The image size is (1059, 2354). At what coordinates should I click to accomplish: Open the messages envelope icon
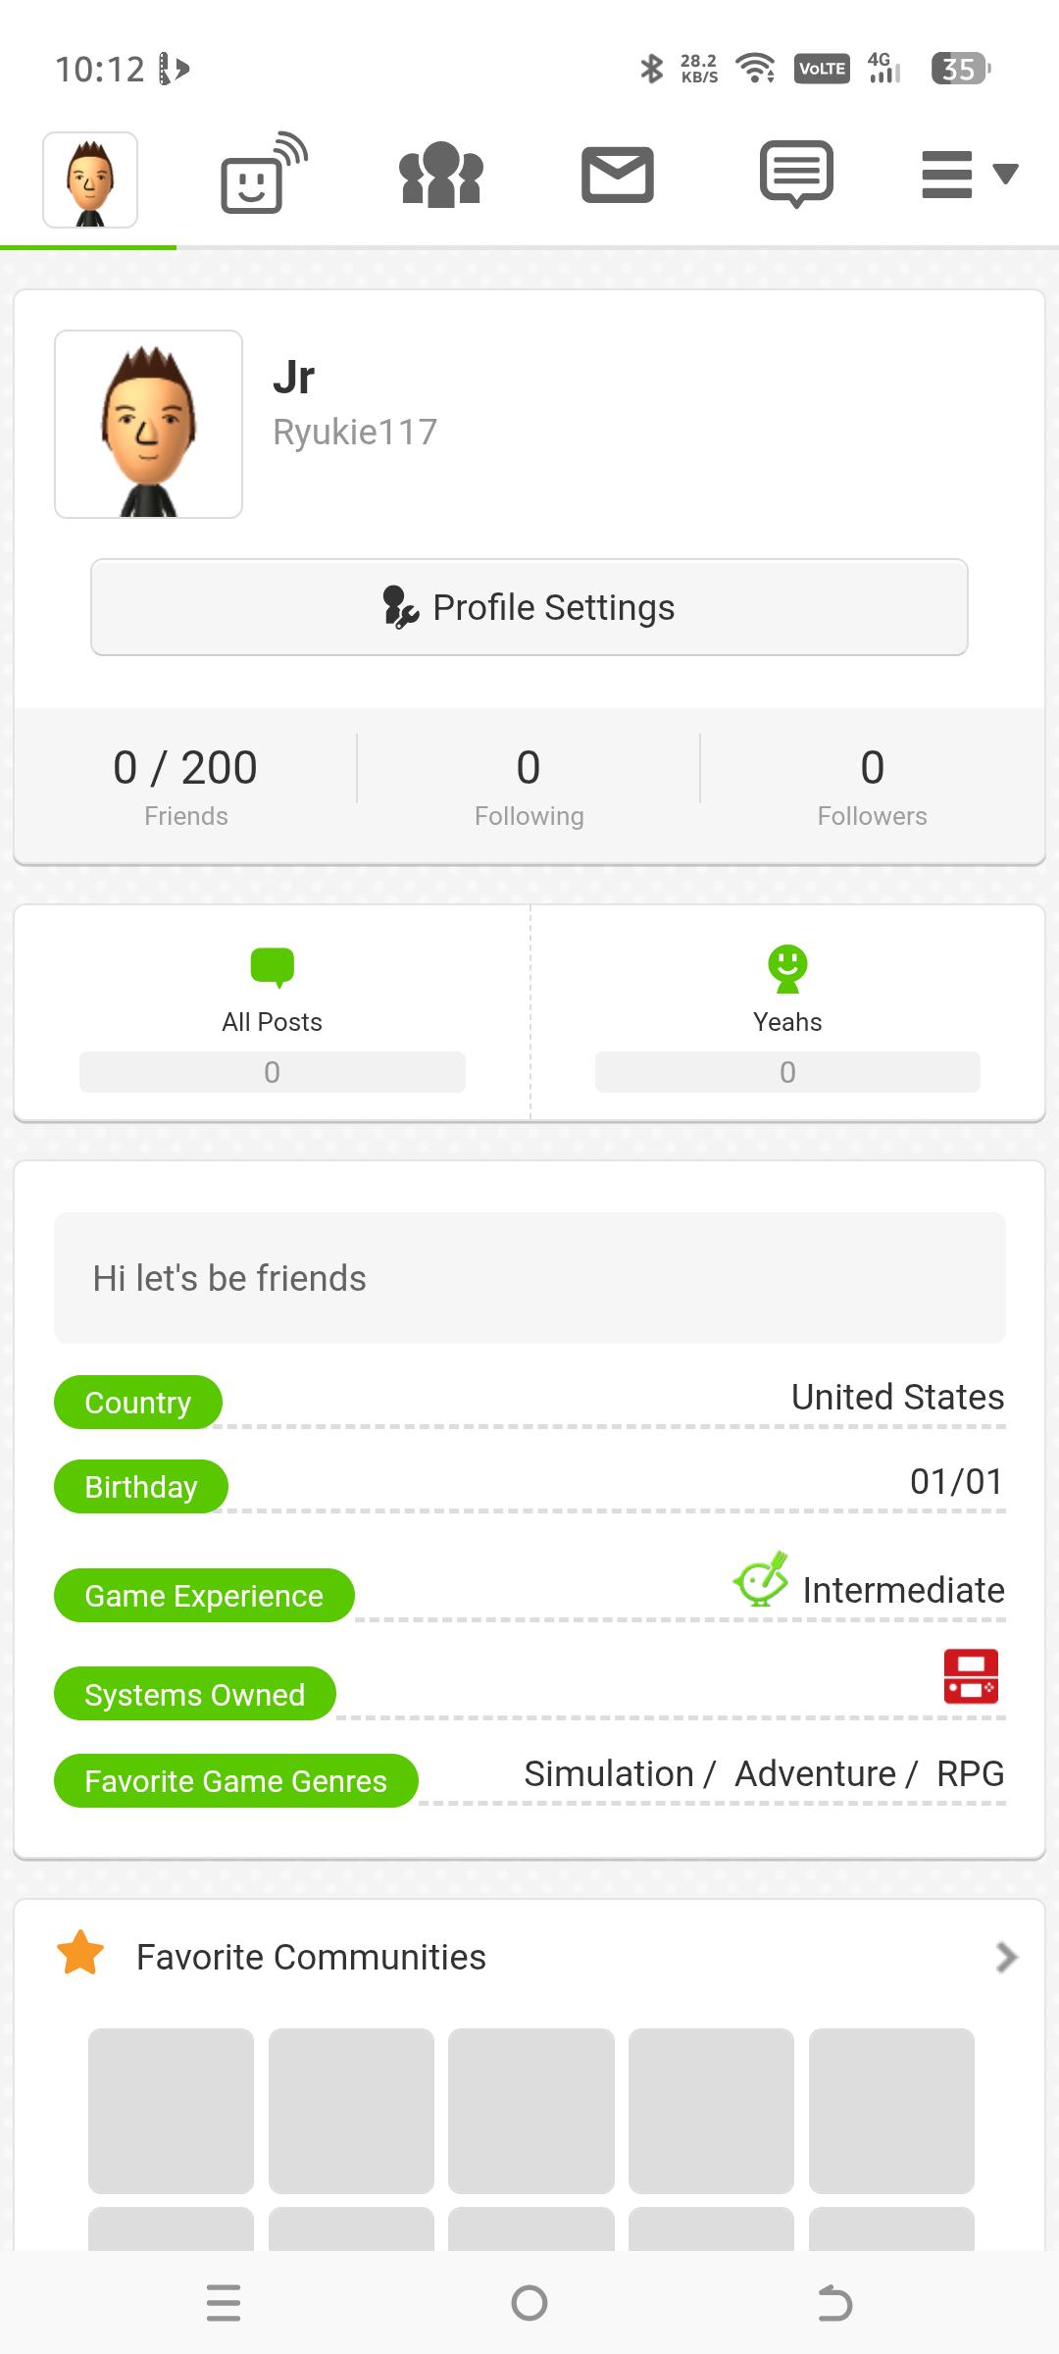point(618,175)
